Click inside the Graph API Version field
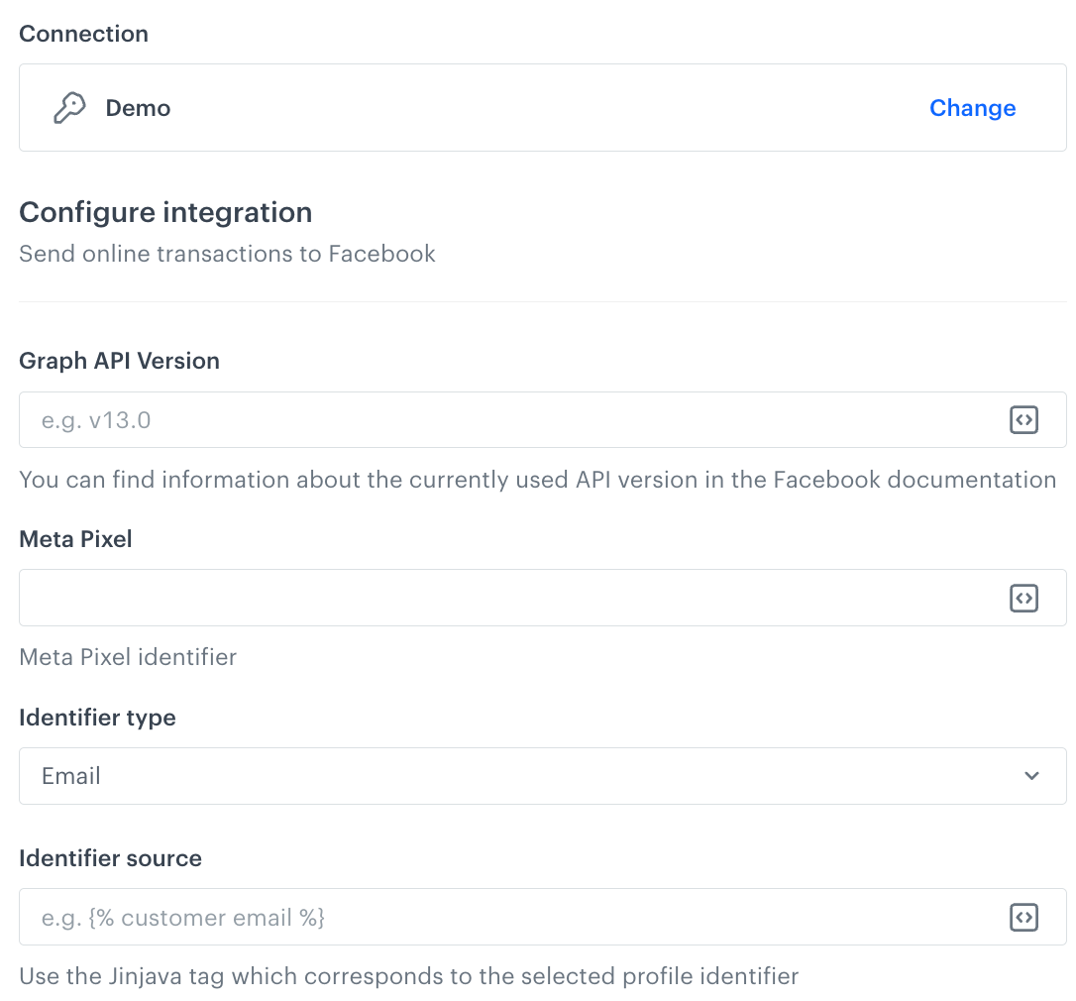The image size is (1076, 1001). (x=495, y=419)
